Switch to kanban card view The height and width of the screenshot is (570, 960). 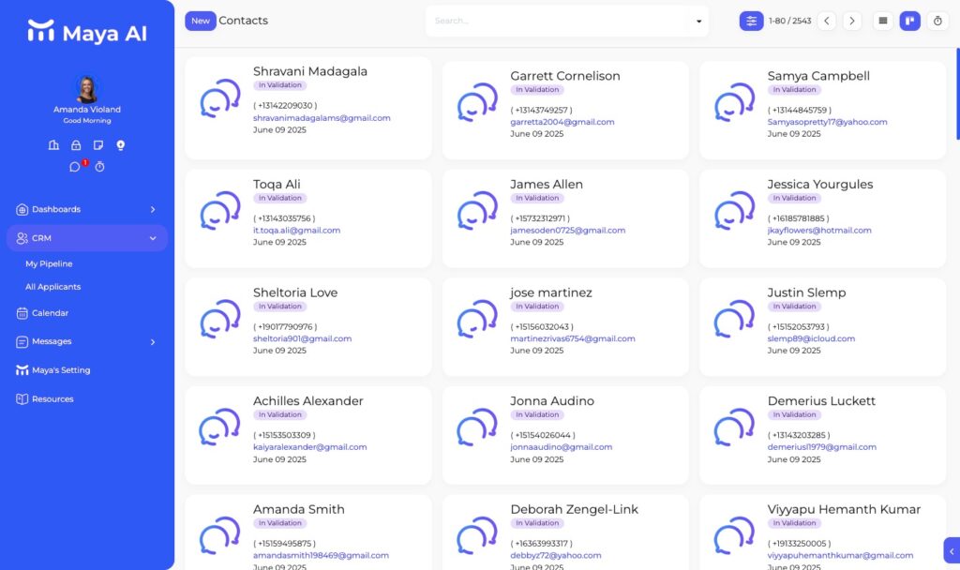click(x=909, y=21)
